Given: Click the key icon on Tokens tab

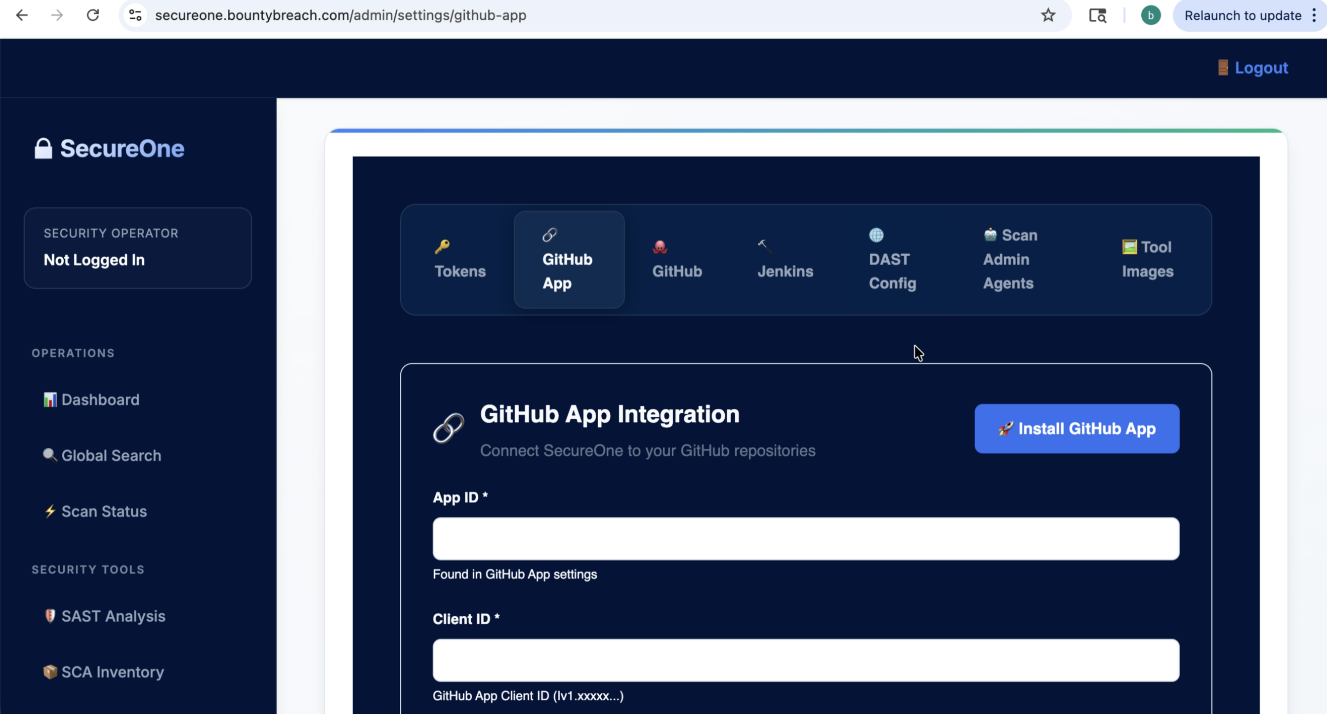Looking at the screenshot, I should (442, 246).
